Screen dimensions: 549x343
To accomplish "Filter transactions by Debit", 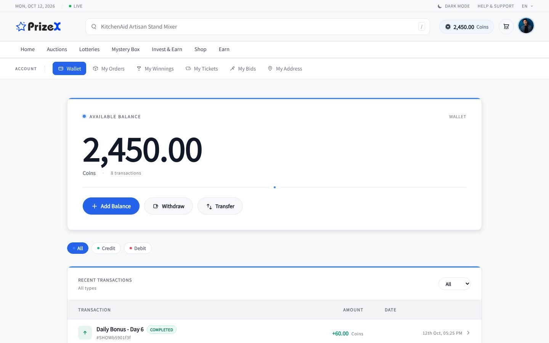I will click(138, 248).
